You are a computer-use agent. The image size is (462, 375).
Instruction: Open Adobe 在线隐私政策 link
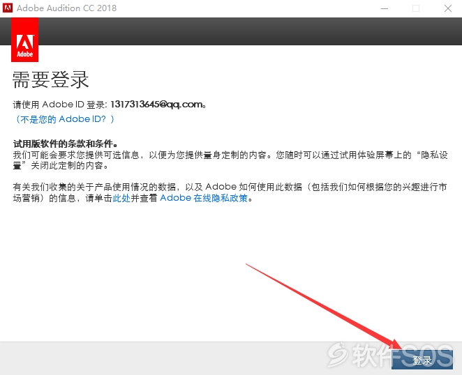pos(204,198)
